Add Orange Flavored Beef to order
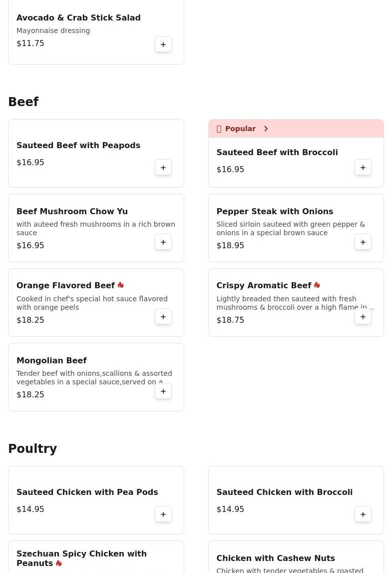 pos(163,317)
